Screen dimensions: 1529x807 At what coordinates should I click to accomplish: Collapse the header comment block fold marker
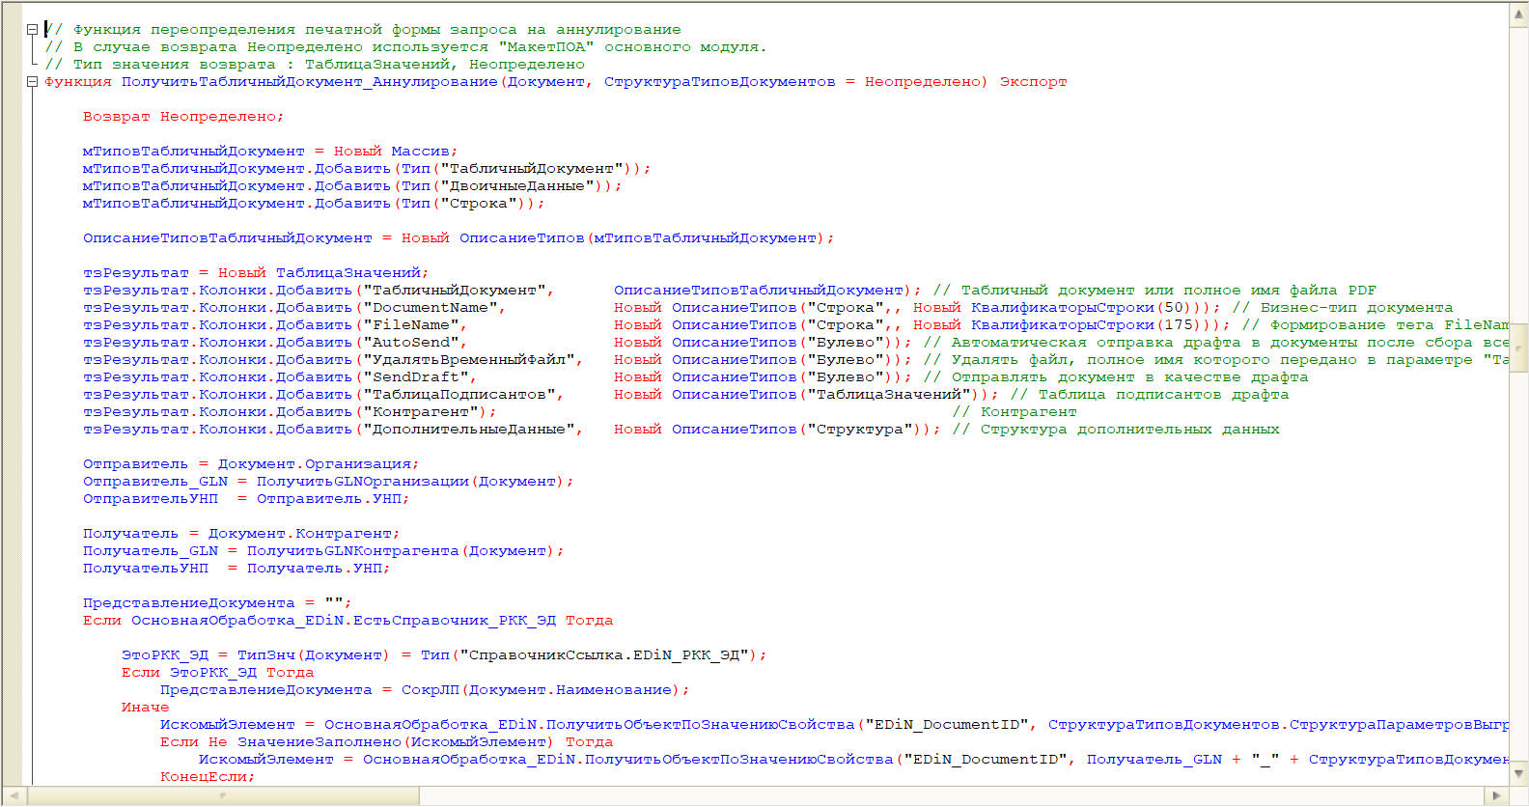[x=32, y=30]
